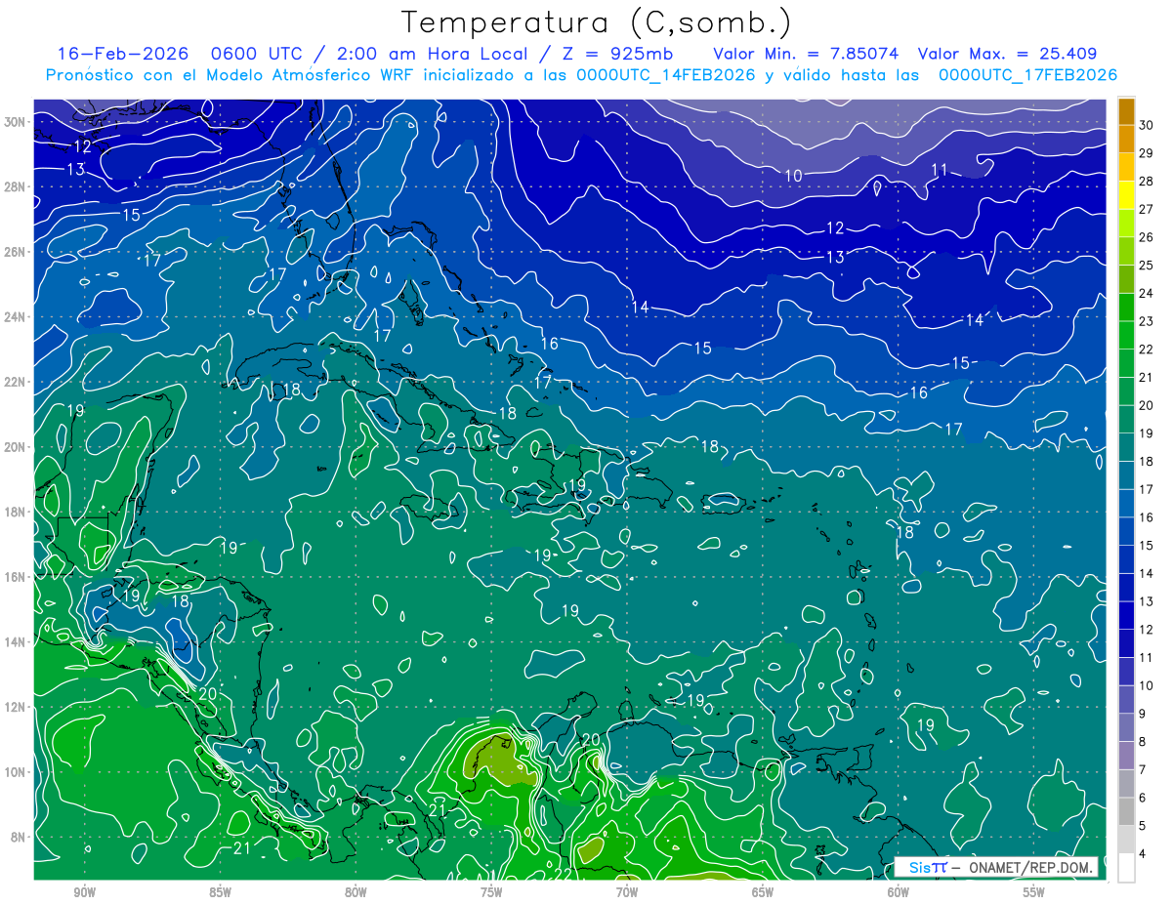Pick the purple swatch between 7 and 8
This screenshot has height=905, width=1172.
[1126, 756]
